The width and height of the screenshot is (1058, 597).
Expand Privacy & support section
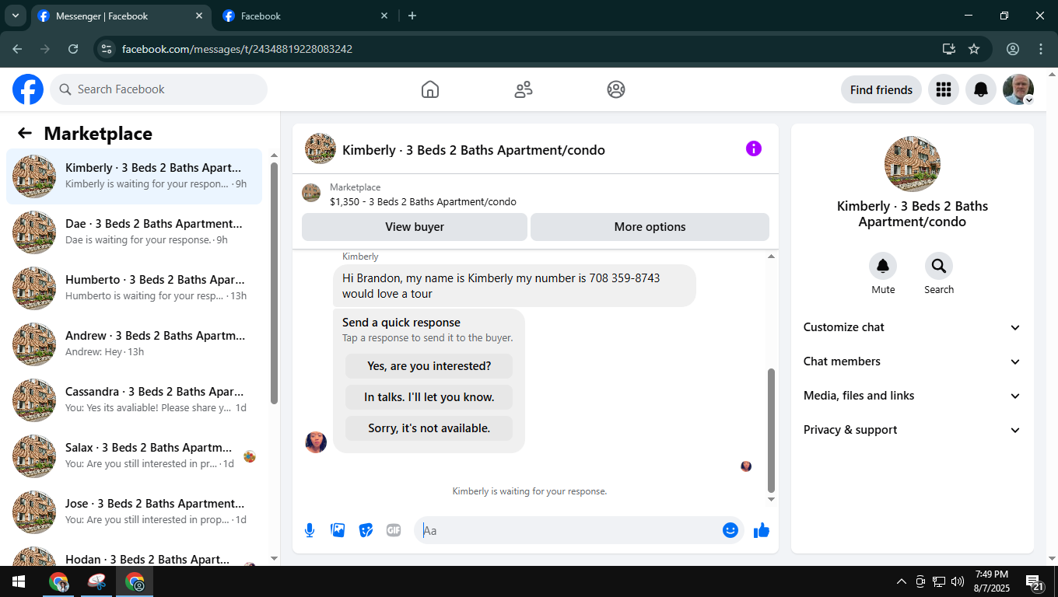(913, 430)
